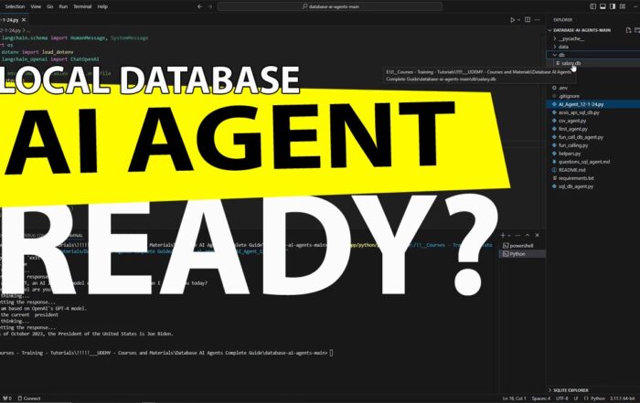Run the Python file with the play icon
This screenshot has width=640, height=403.
513,19
